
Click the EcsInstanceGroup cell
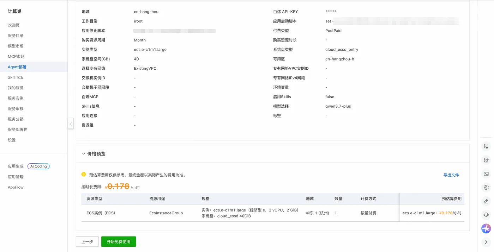click(x=166, y=213)
